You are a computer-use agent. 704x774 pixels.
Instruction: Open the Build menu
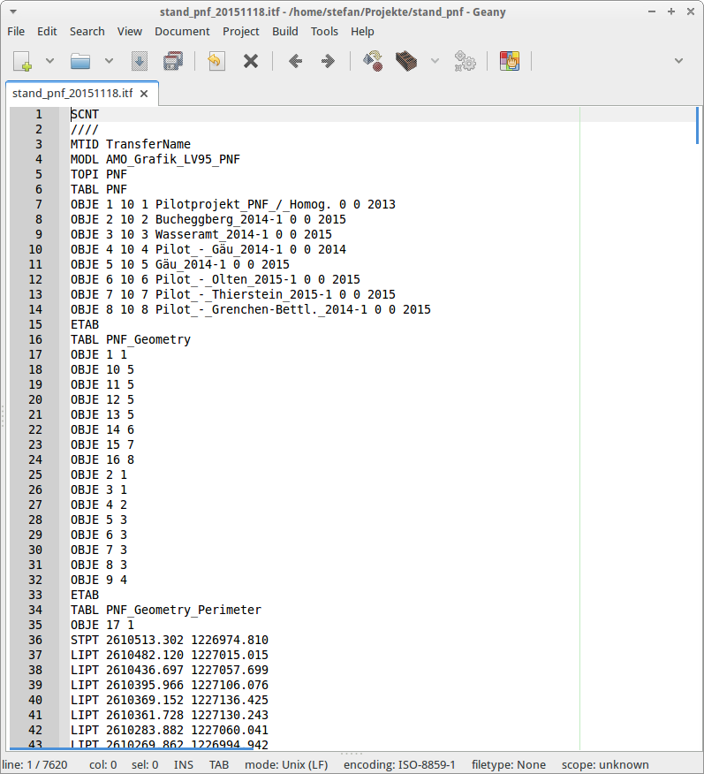[x=285, y=32]
